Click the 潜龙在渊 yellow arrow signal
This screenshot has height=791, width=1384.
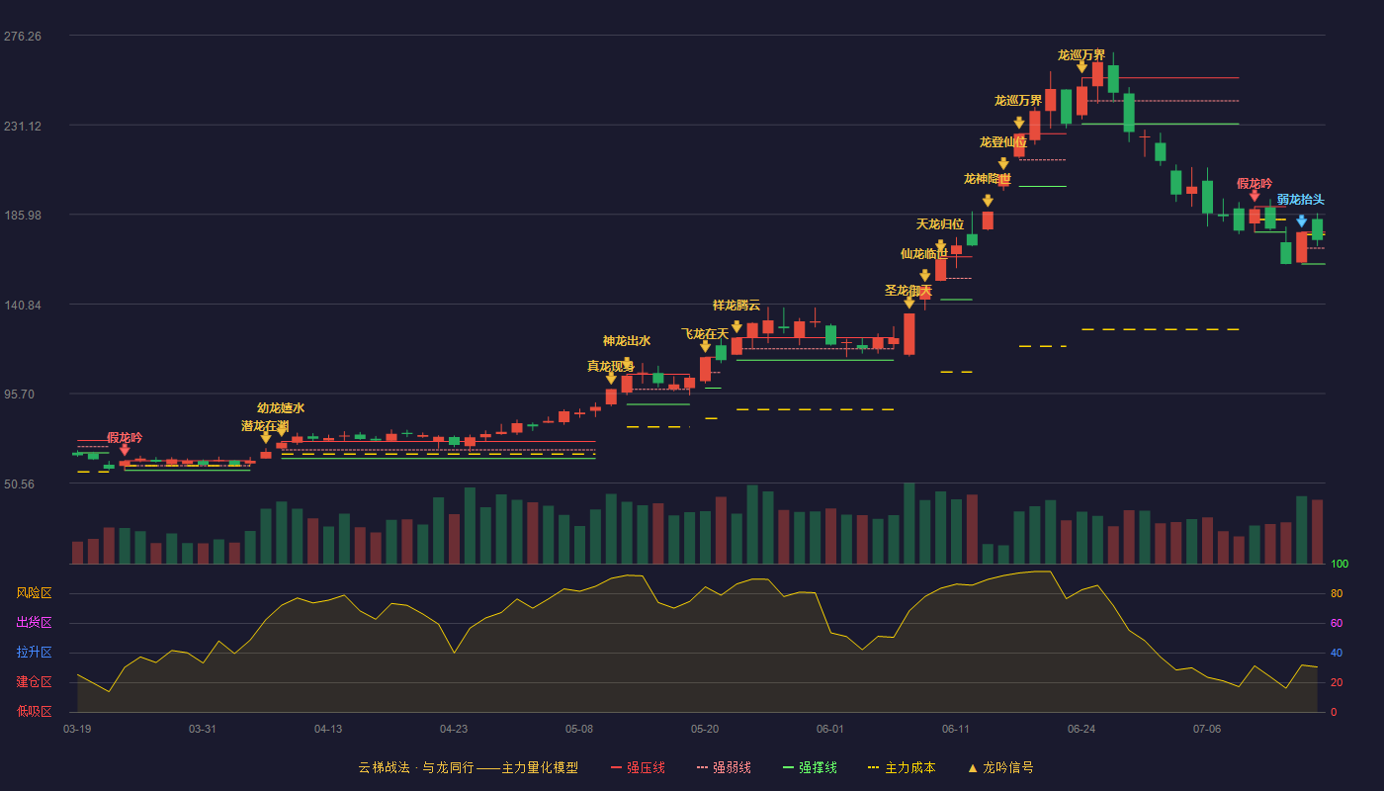[x=266, y=437]
